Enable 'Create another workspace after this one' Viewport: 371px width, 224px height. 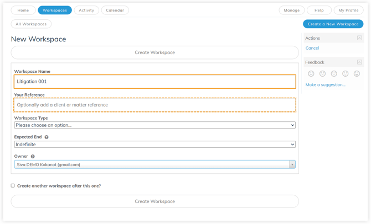click(x=13, y=186)
